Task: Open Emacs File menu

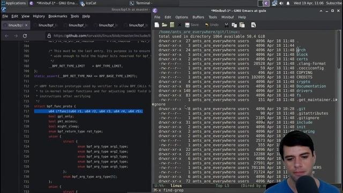Action: click(x=157, y=17)
